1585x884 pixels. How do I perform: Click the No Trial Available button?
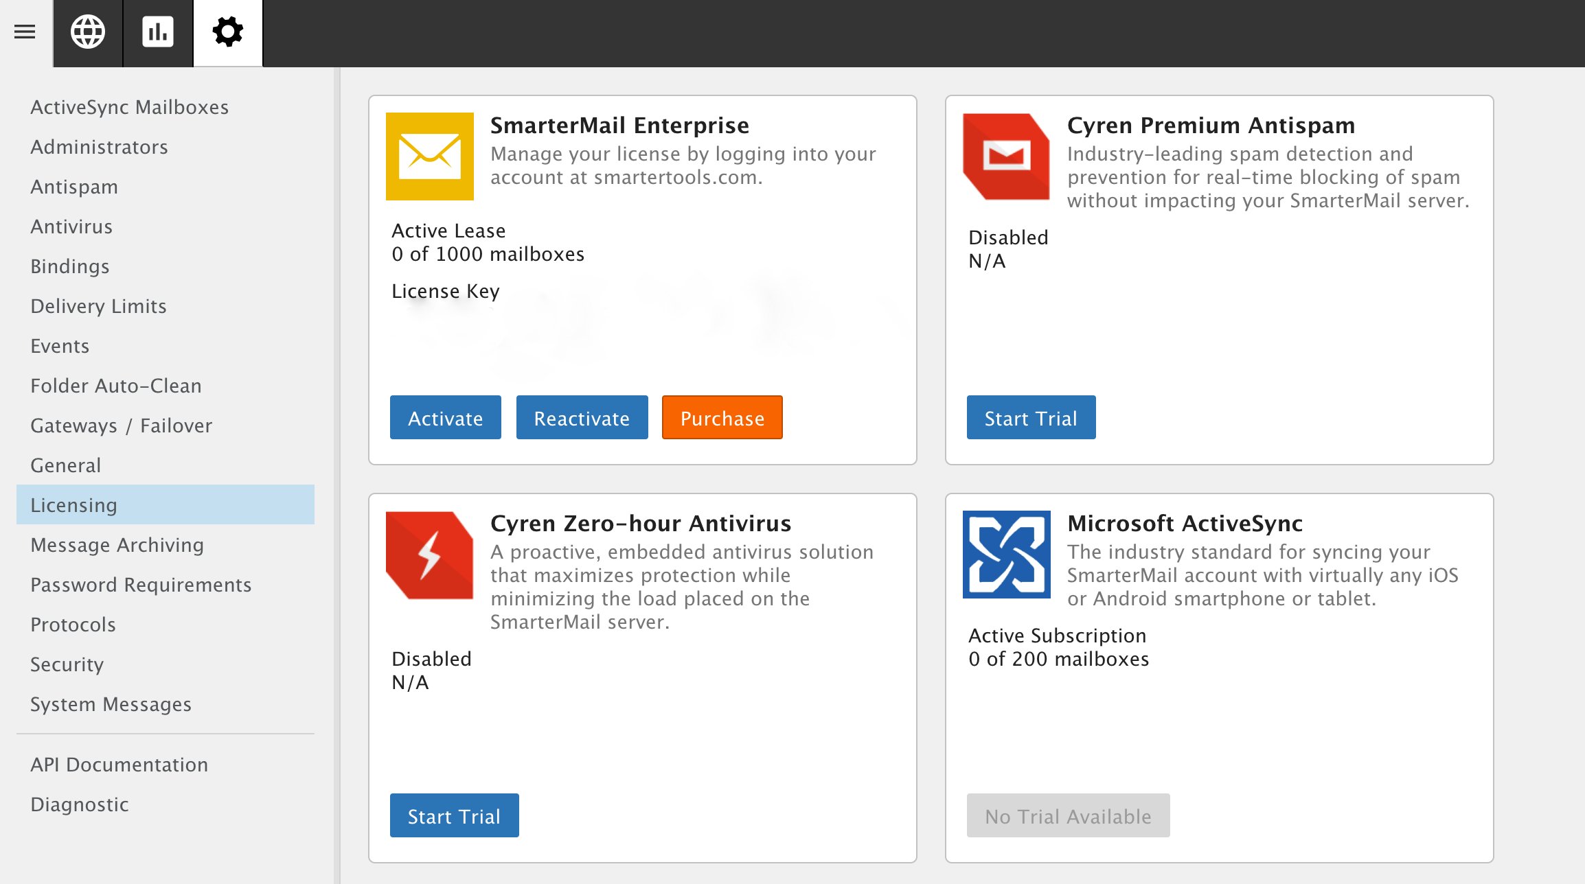1068,815
